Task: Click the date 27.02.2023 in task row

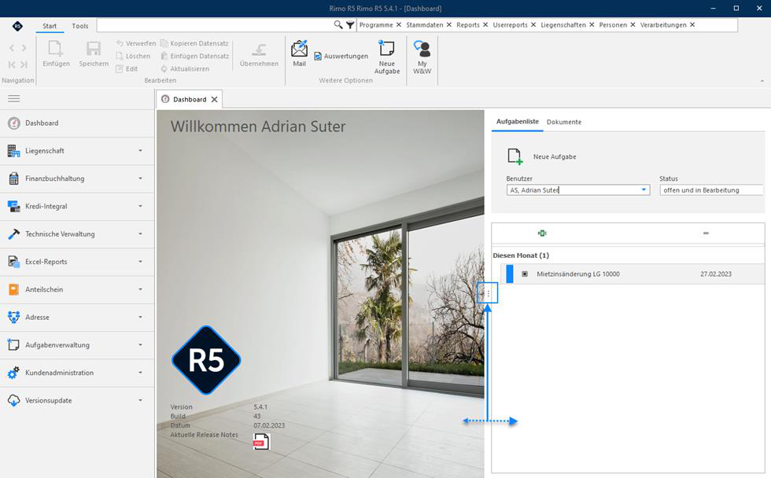Action: [715, 274]
